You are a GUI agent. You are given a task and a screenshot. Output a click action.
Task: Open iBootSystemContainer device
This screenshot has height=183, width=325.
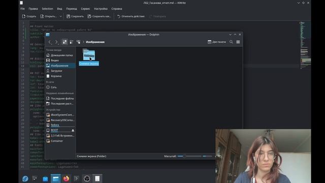(60, 115)
